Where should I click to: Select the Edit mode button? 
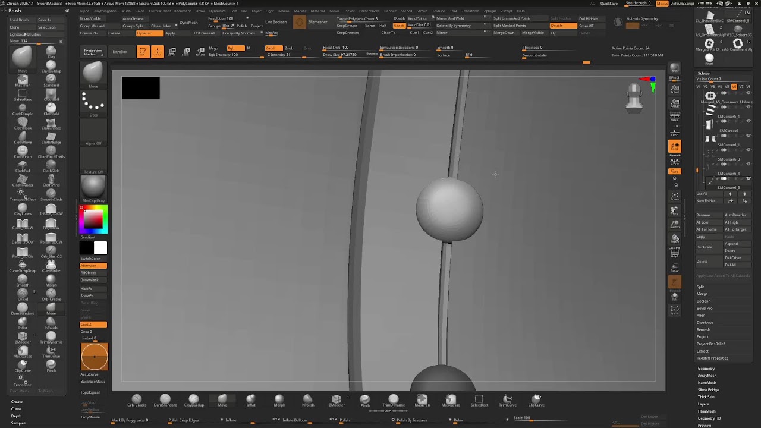point(143,52)
